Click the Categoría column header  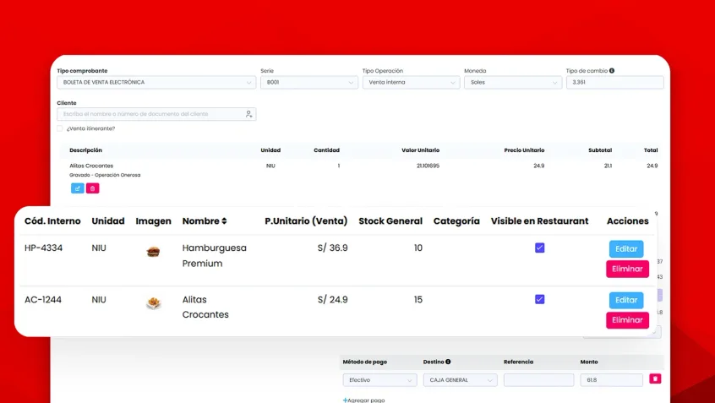(456, 221)
